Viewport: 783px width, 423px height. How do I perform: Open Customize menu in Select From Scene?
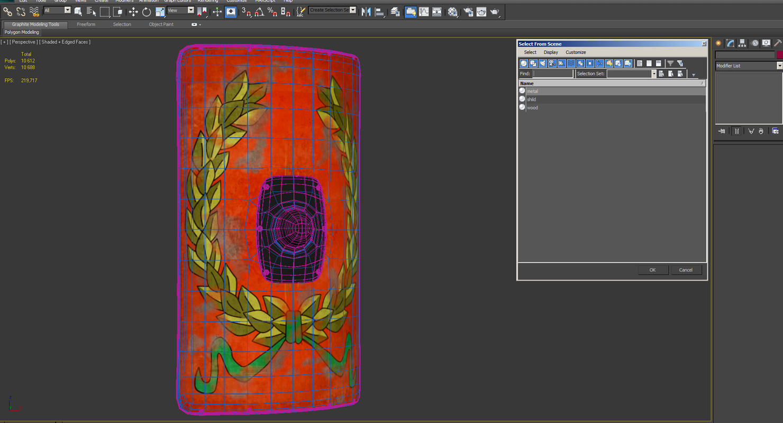[576, 52]
